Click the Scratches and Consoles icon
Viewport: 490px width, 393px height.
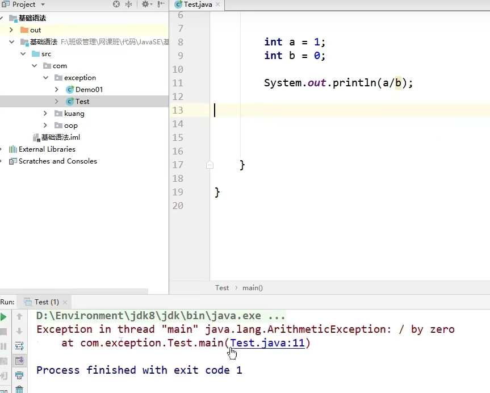point(13,161)
